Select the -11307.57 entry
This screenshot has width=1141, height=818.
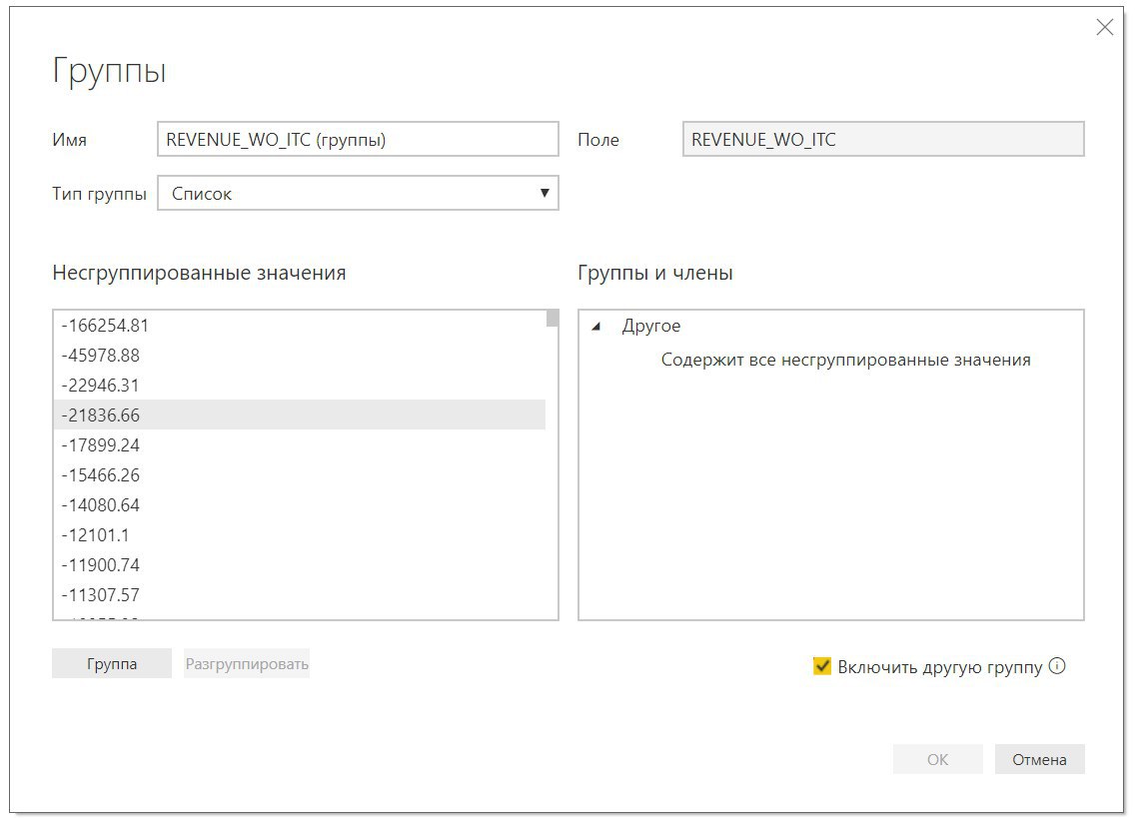tap(101, 595)
